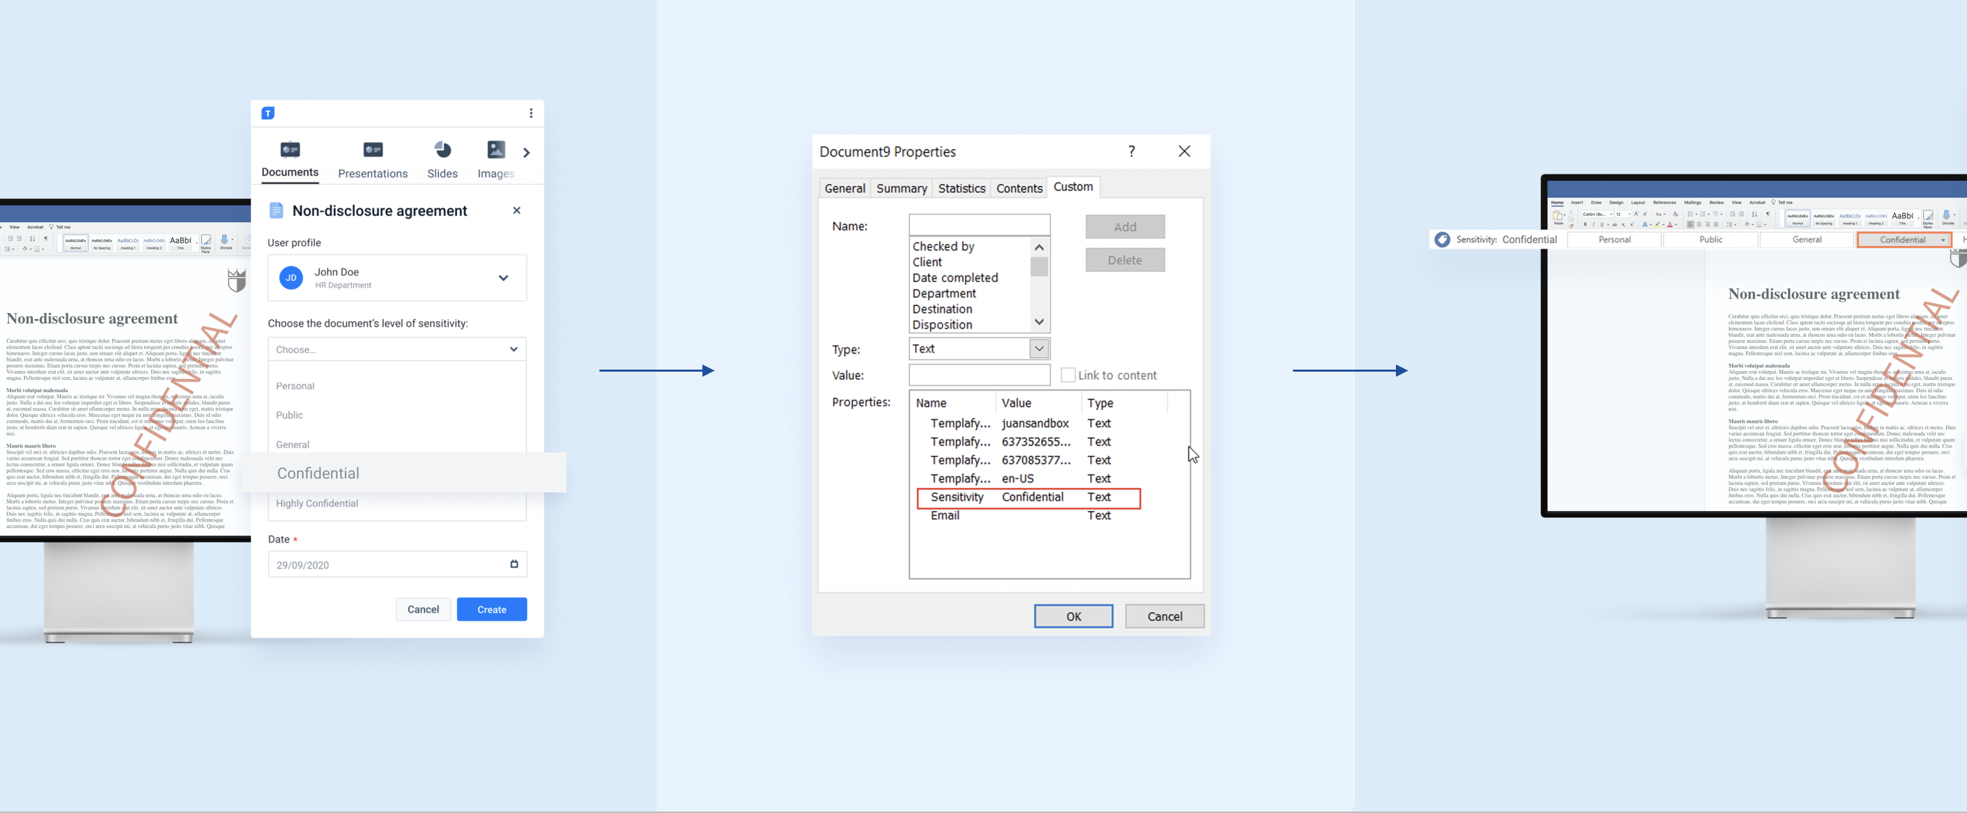This screenshot has height=813, width=1967.
Task: Click the Images icon in Templafy sidebar
Action: point(496,150)
